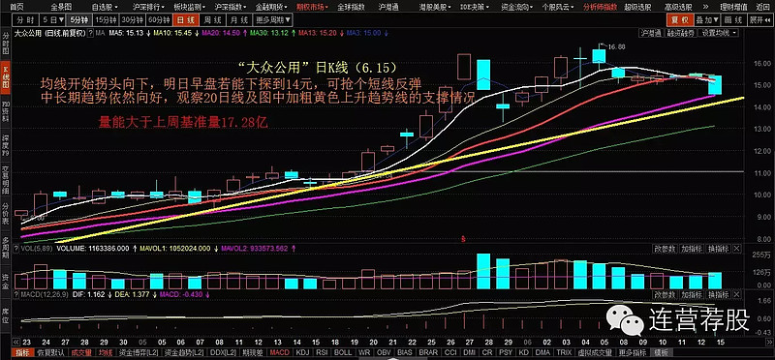Open the 更多指标 tab
Screen dimensions: 775x360
click(x=634, y=352)
